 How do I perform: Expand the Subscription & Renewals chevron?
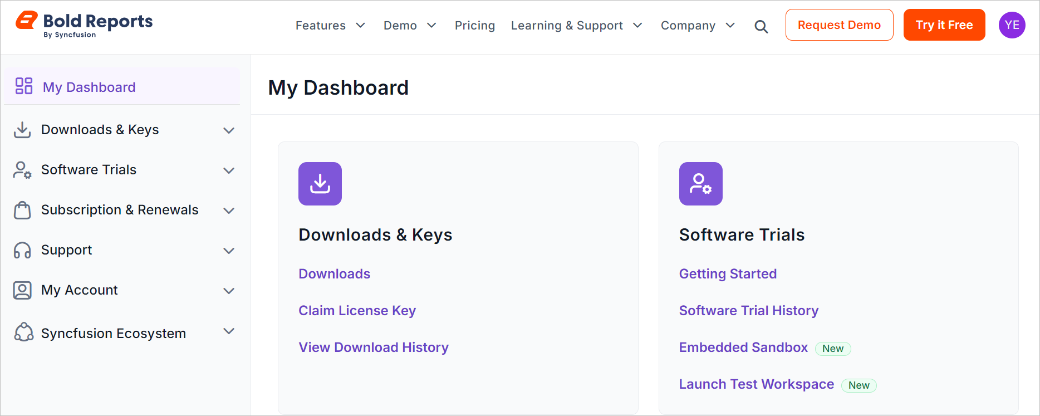pyautogui.click(x=229, y=211)
